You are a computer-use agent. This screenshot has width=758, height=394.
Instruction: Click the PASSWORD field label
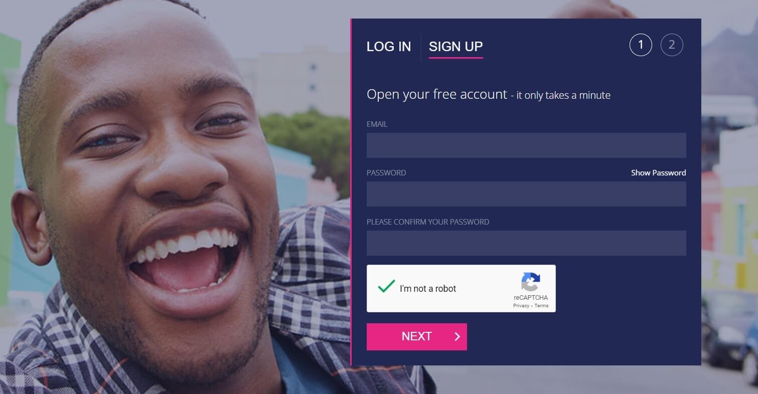(386, 172)
